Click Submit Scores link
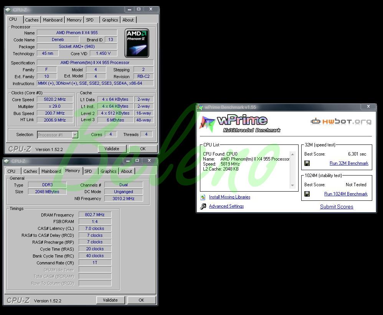Viewport: 383px width, 315px height. [x=337, y=207]
